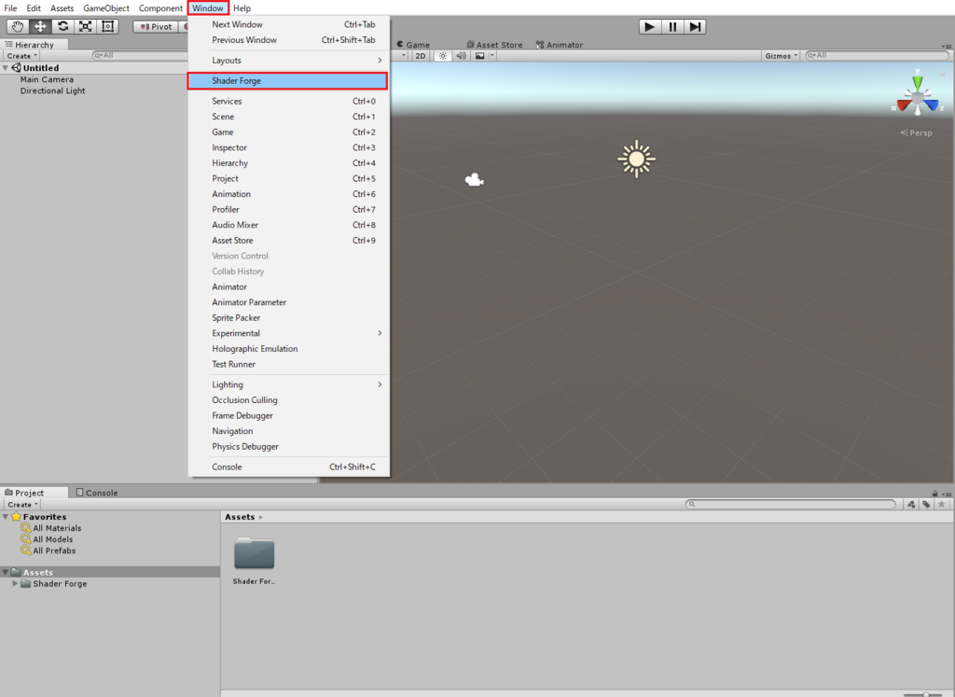Select the Move tool

(40, 26)
